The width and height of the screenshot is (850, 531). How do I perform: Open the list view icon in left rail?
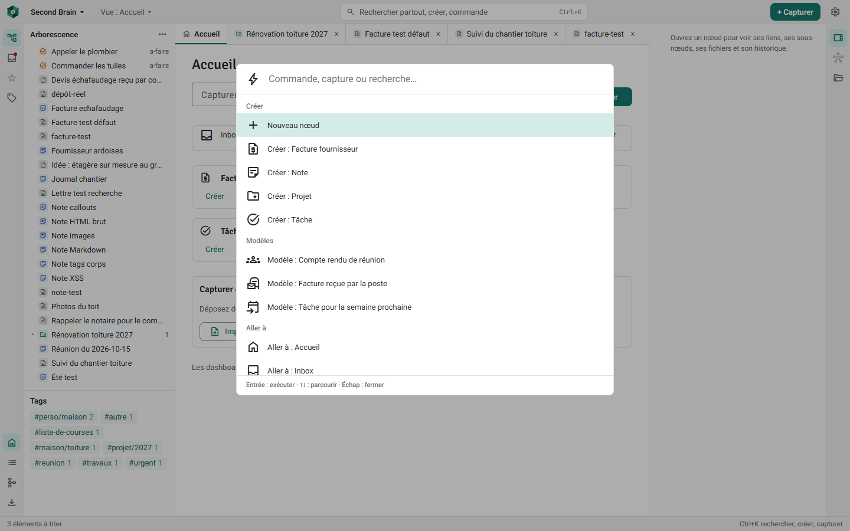pos(12,463)
